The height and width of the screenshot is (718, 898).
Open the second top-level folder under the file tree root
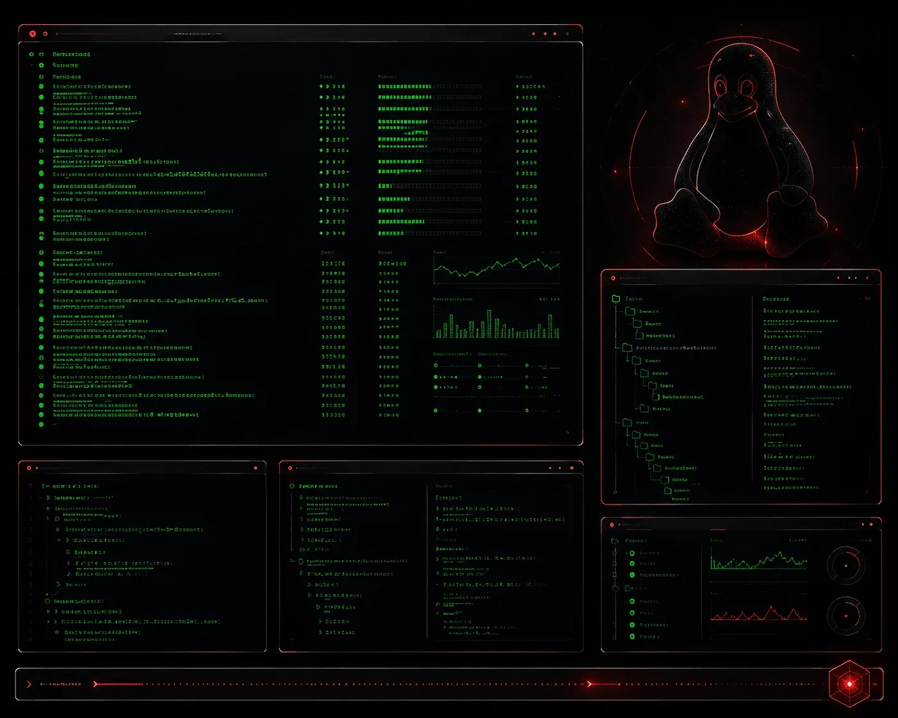tap(627, 347)
